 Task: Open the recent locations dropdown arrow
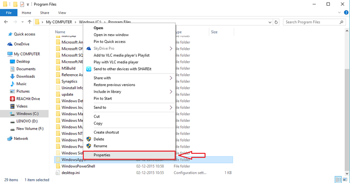click(x=23, y=22)
